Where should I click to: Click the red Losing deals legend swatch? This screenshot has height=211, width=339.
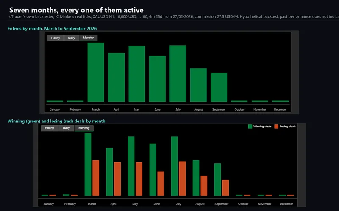[276, 127]
